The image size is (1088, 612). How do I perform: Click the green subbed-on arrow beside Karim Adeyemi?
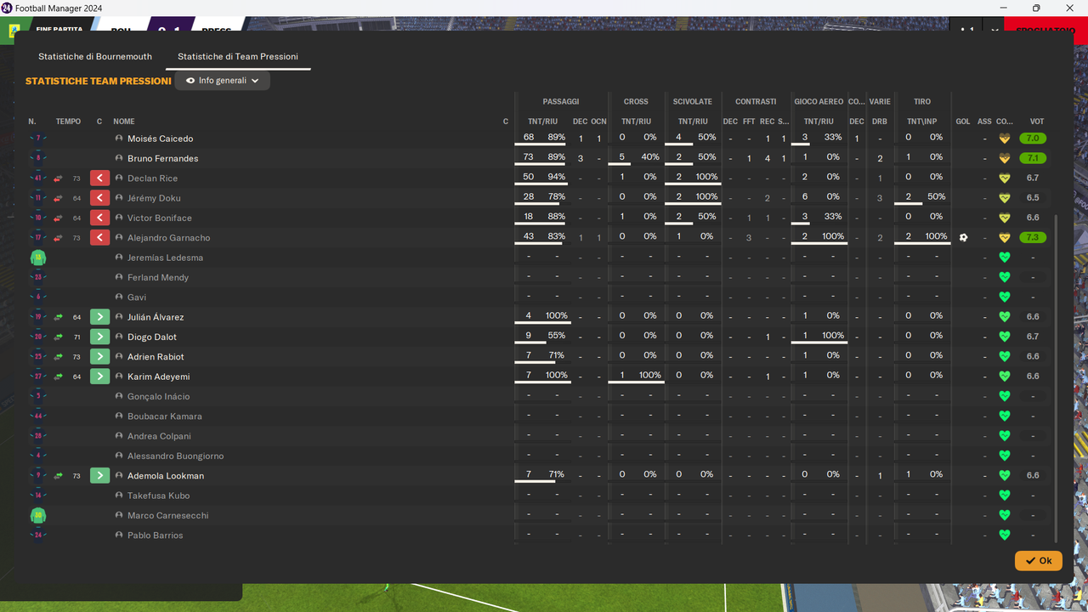coord(99,376)
